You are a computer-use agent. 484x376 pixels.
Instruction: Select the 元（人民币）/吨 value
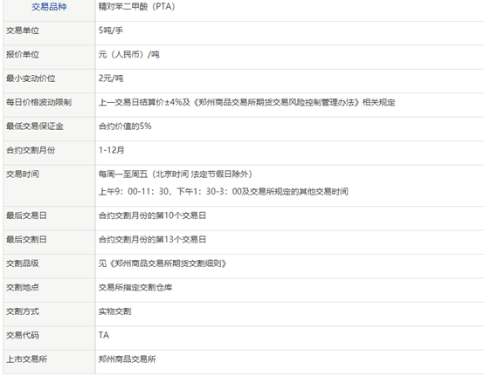pyautogui.click(x=129, y=55)
